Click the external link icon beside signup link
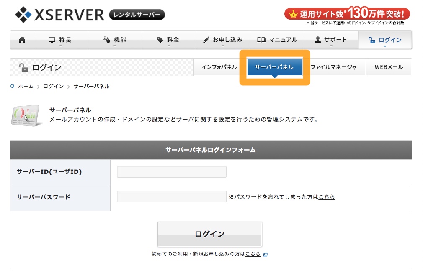The width and height of the screenshot is (423, 273). (266, 254)
